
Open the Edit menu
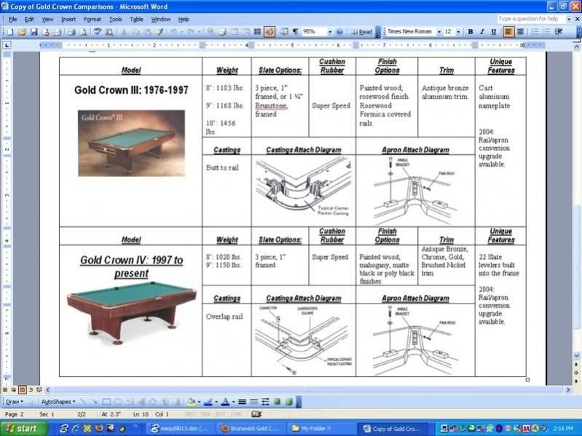(x=29, y=19)
